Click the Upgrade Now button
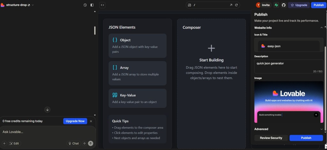The height and width of the screenshot is (150, 327). click(75, 121)
